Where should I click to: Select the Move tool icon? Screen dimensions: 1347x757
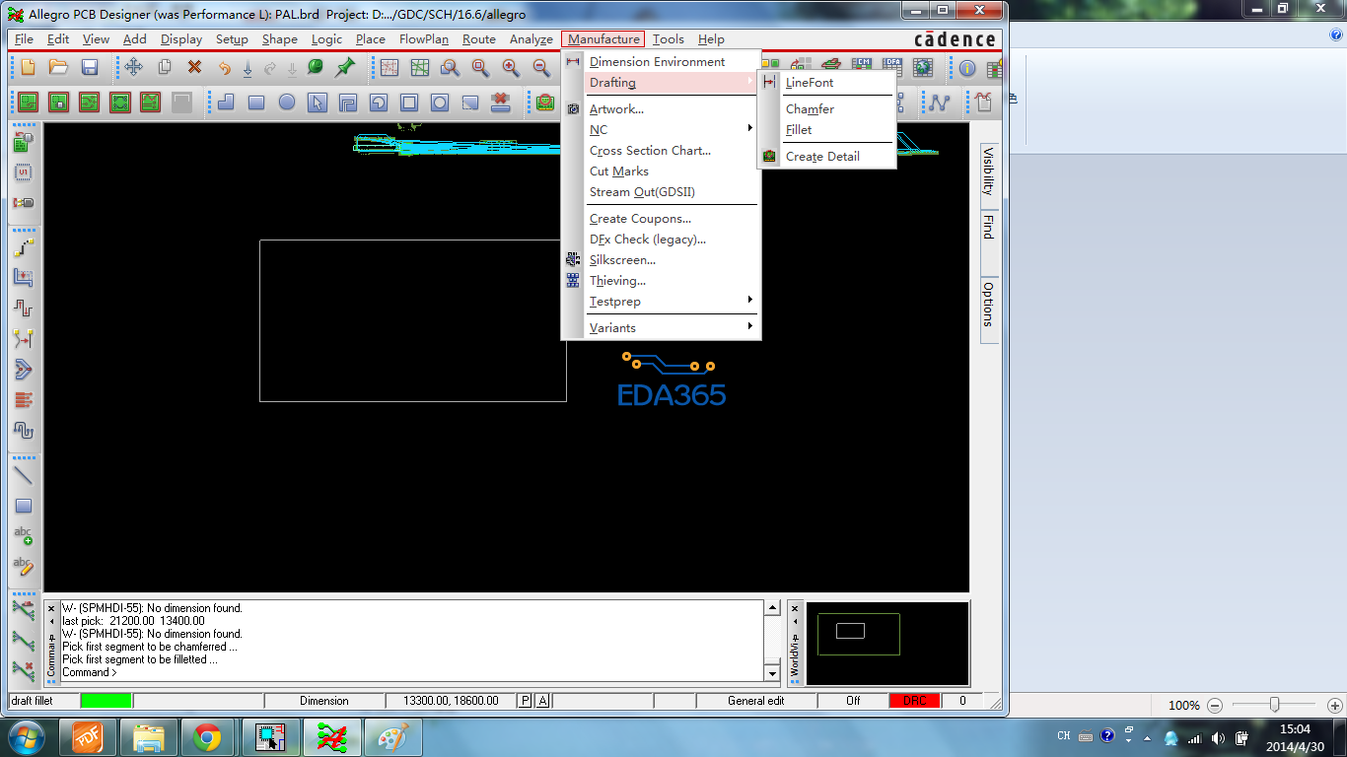[x=133, y=67]
